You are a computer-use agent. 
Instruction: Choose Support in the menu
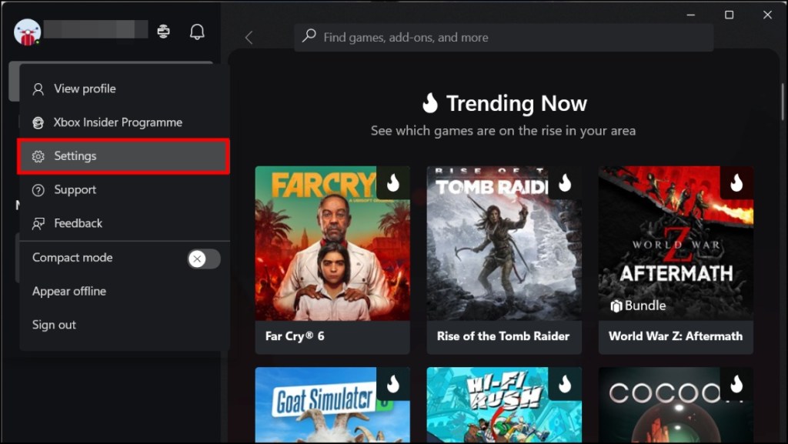pos(124,190)
